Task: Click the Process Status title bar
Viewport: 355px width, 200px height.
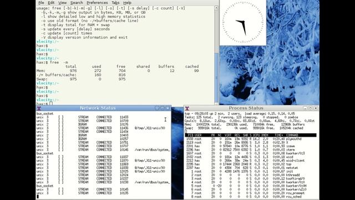Action: (246, 108)
